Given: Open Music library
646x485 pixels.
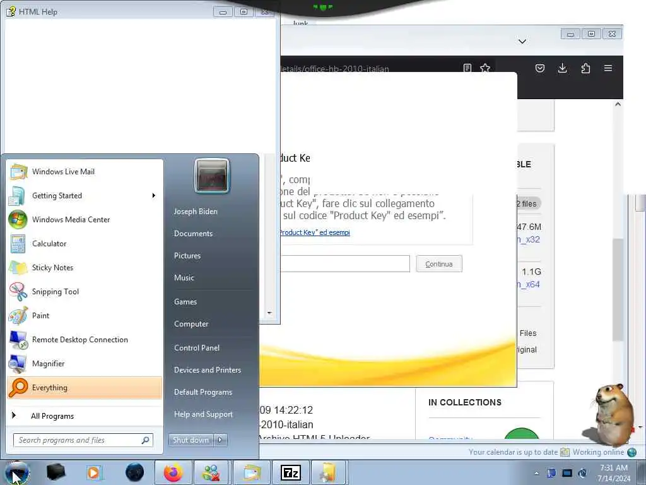Looking at the screenshot, I should pyautogui.click(x=184, y=278).
